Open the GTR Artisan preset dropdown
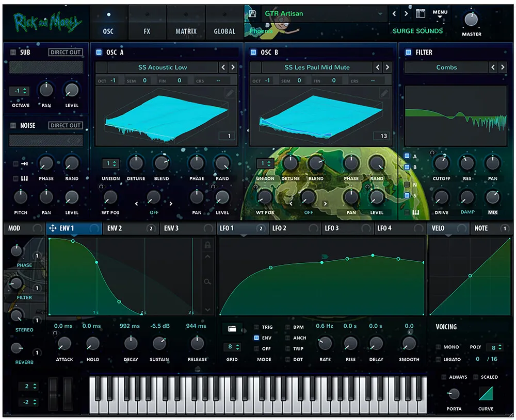 click(x=324, y=14)
